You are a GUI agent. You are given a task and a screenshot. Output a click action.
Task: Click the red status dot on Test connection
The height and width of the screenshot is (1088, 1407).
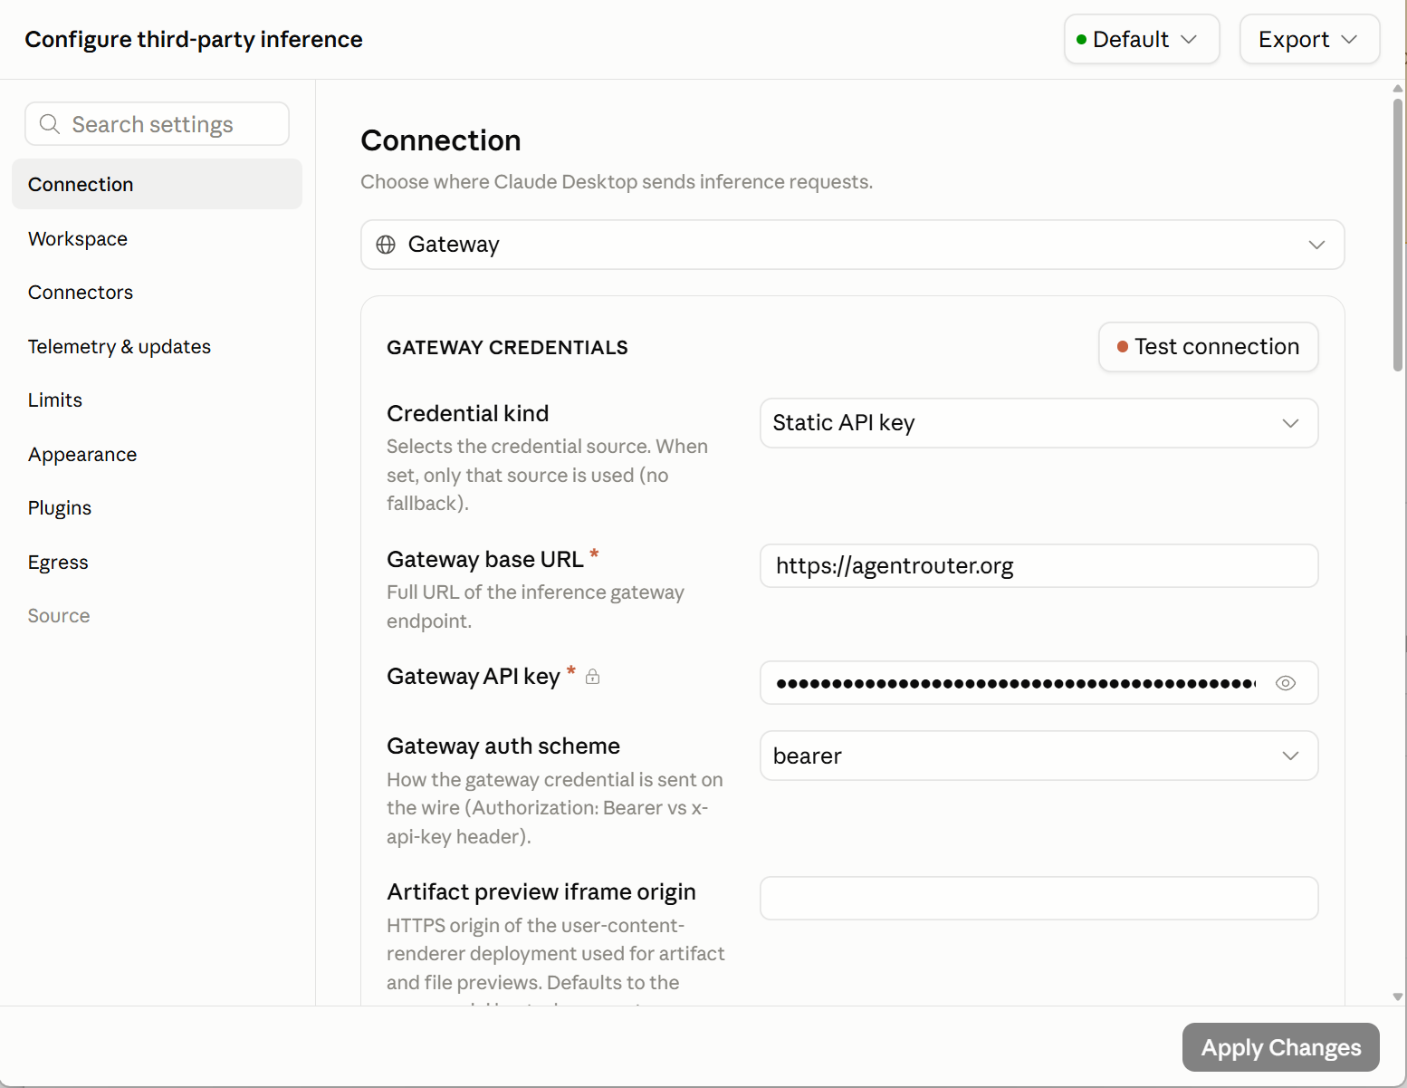[x=1123, y=347]
